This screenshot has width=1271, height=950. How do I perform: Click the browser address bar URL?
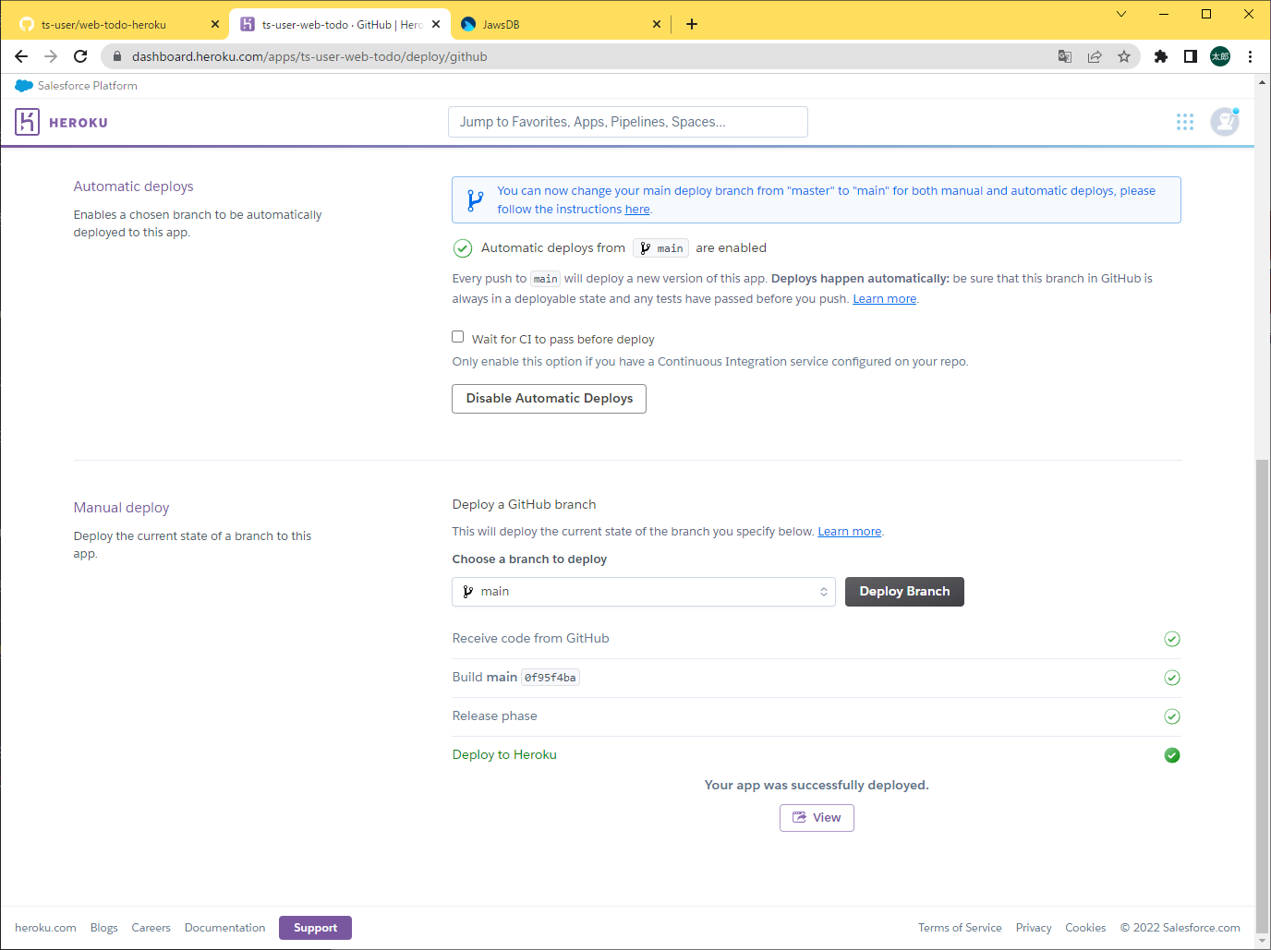point(309,56)
